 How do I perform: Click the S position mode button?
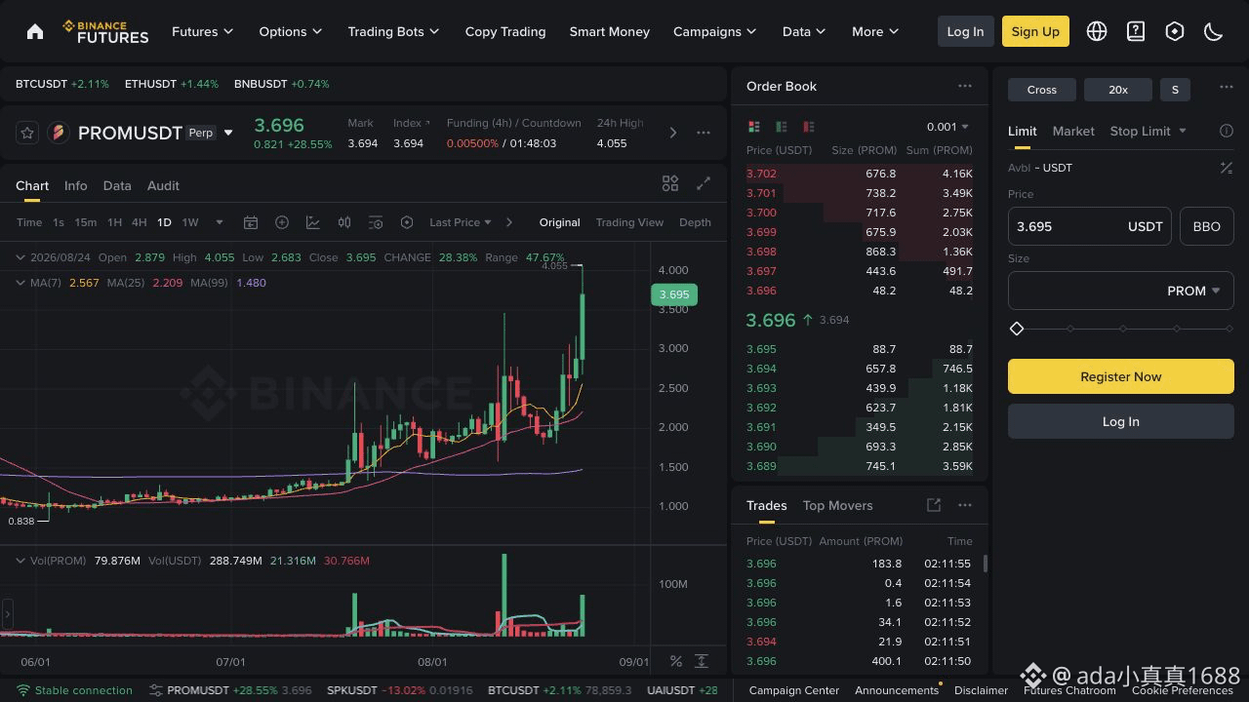click(1175, 90)
